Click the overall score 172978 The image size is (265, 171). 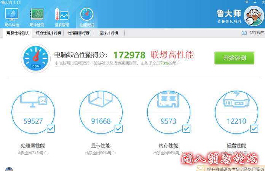(x=129, y=55)
